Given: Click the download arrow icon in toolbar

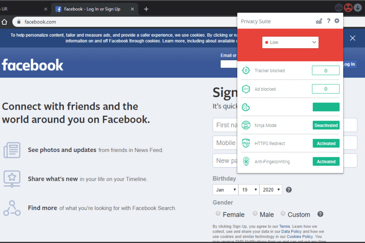Looking at the screenshot, I should [358, 8].
